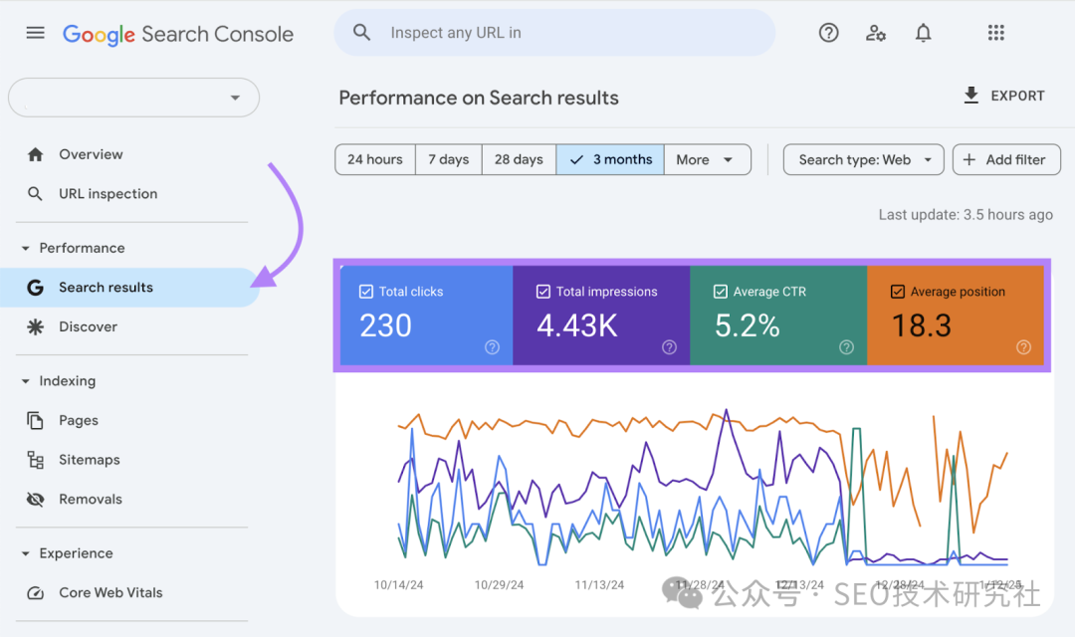Screen dimensions: 1075x637
Task: Select the 28 days date range
Action: point(519,160)
